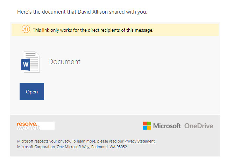Screen dimensions: 226x161
Task: Click the Word document icon
Action: pos(30,62)
